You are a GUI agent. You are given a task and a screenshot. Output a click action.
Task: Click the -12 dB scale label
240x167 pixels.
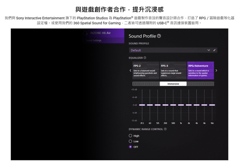click(x=134, y=121)
